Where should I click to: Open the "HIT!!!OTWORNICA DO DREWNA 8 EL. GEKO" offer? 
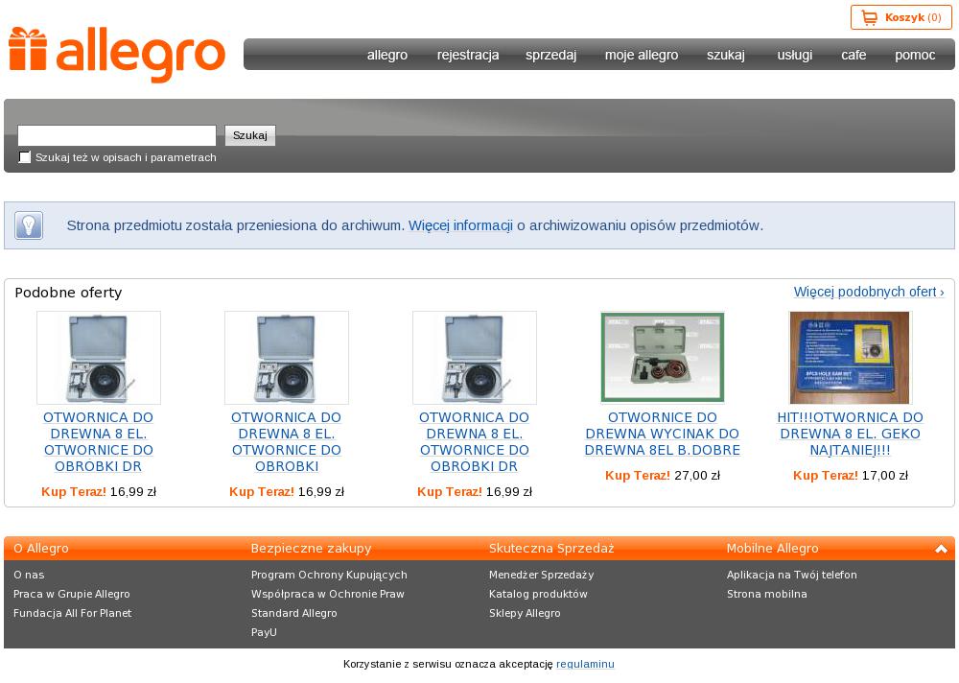(850, 434)
